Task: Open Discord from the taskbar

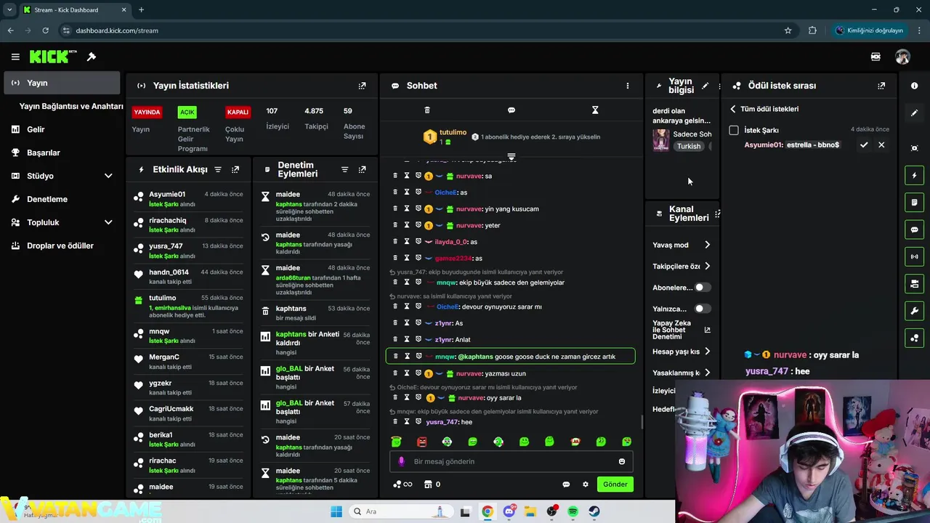Action: [x=509, y=511]
